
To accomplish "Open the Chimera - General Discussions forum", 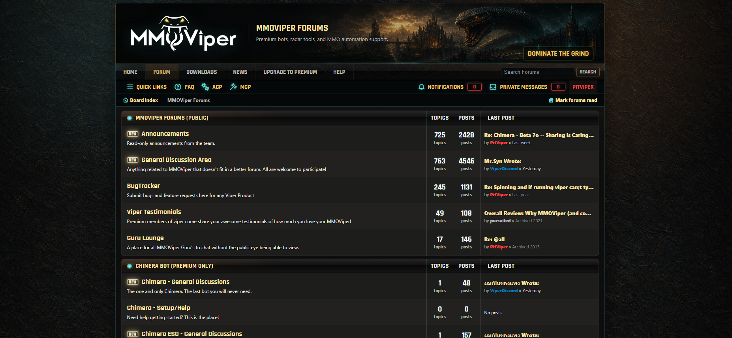I will [x=185, y=282].
